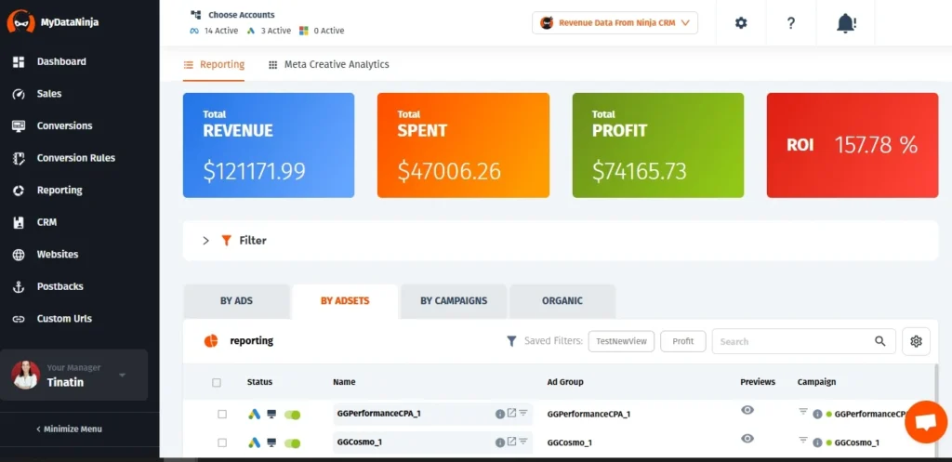Open settings gear in top bar
952x462 pixels.
[x=741, y=23]
